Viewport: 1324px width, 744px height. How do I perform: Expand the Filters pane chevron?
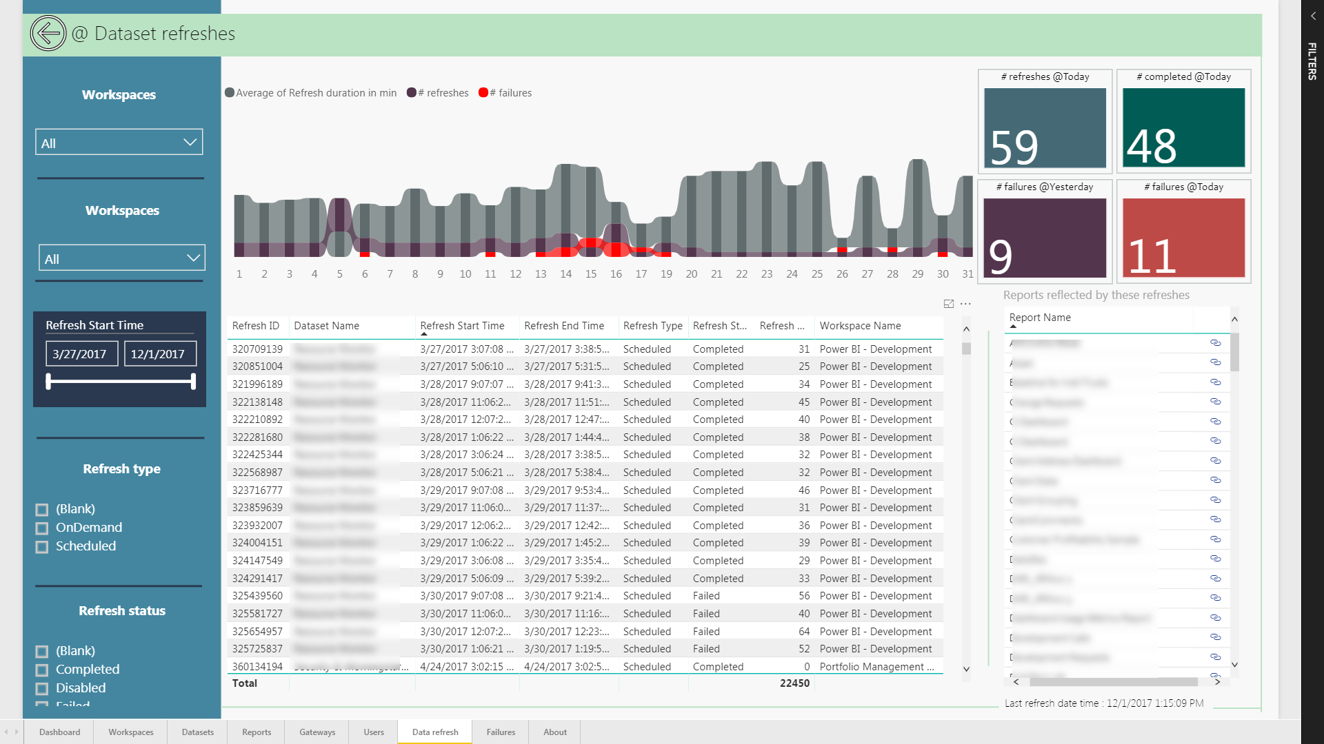click(x=1313, y=16)
